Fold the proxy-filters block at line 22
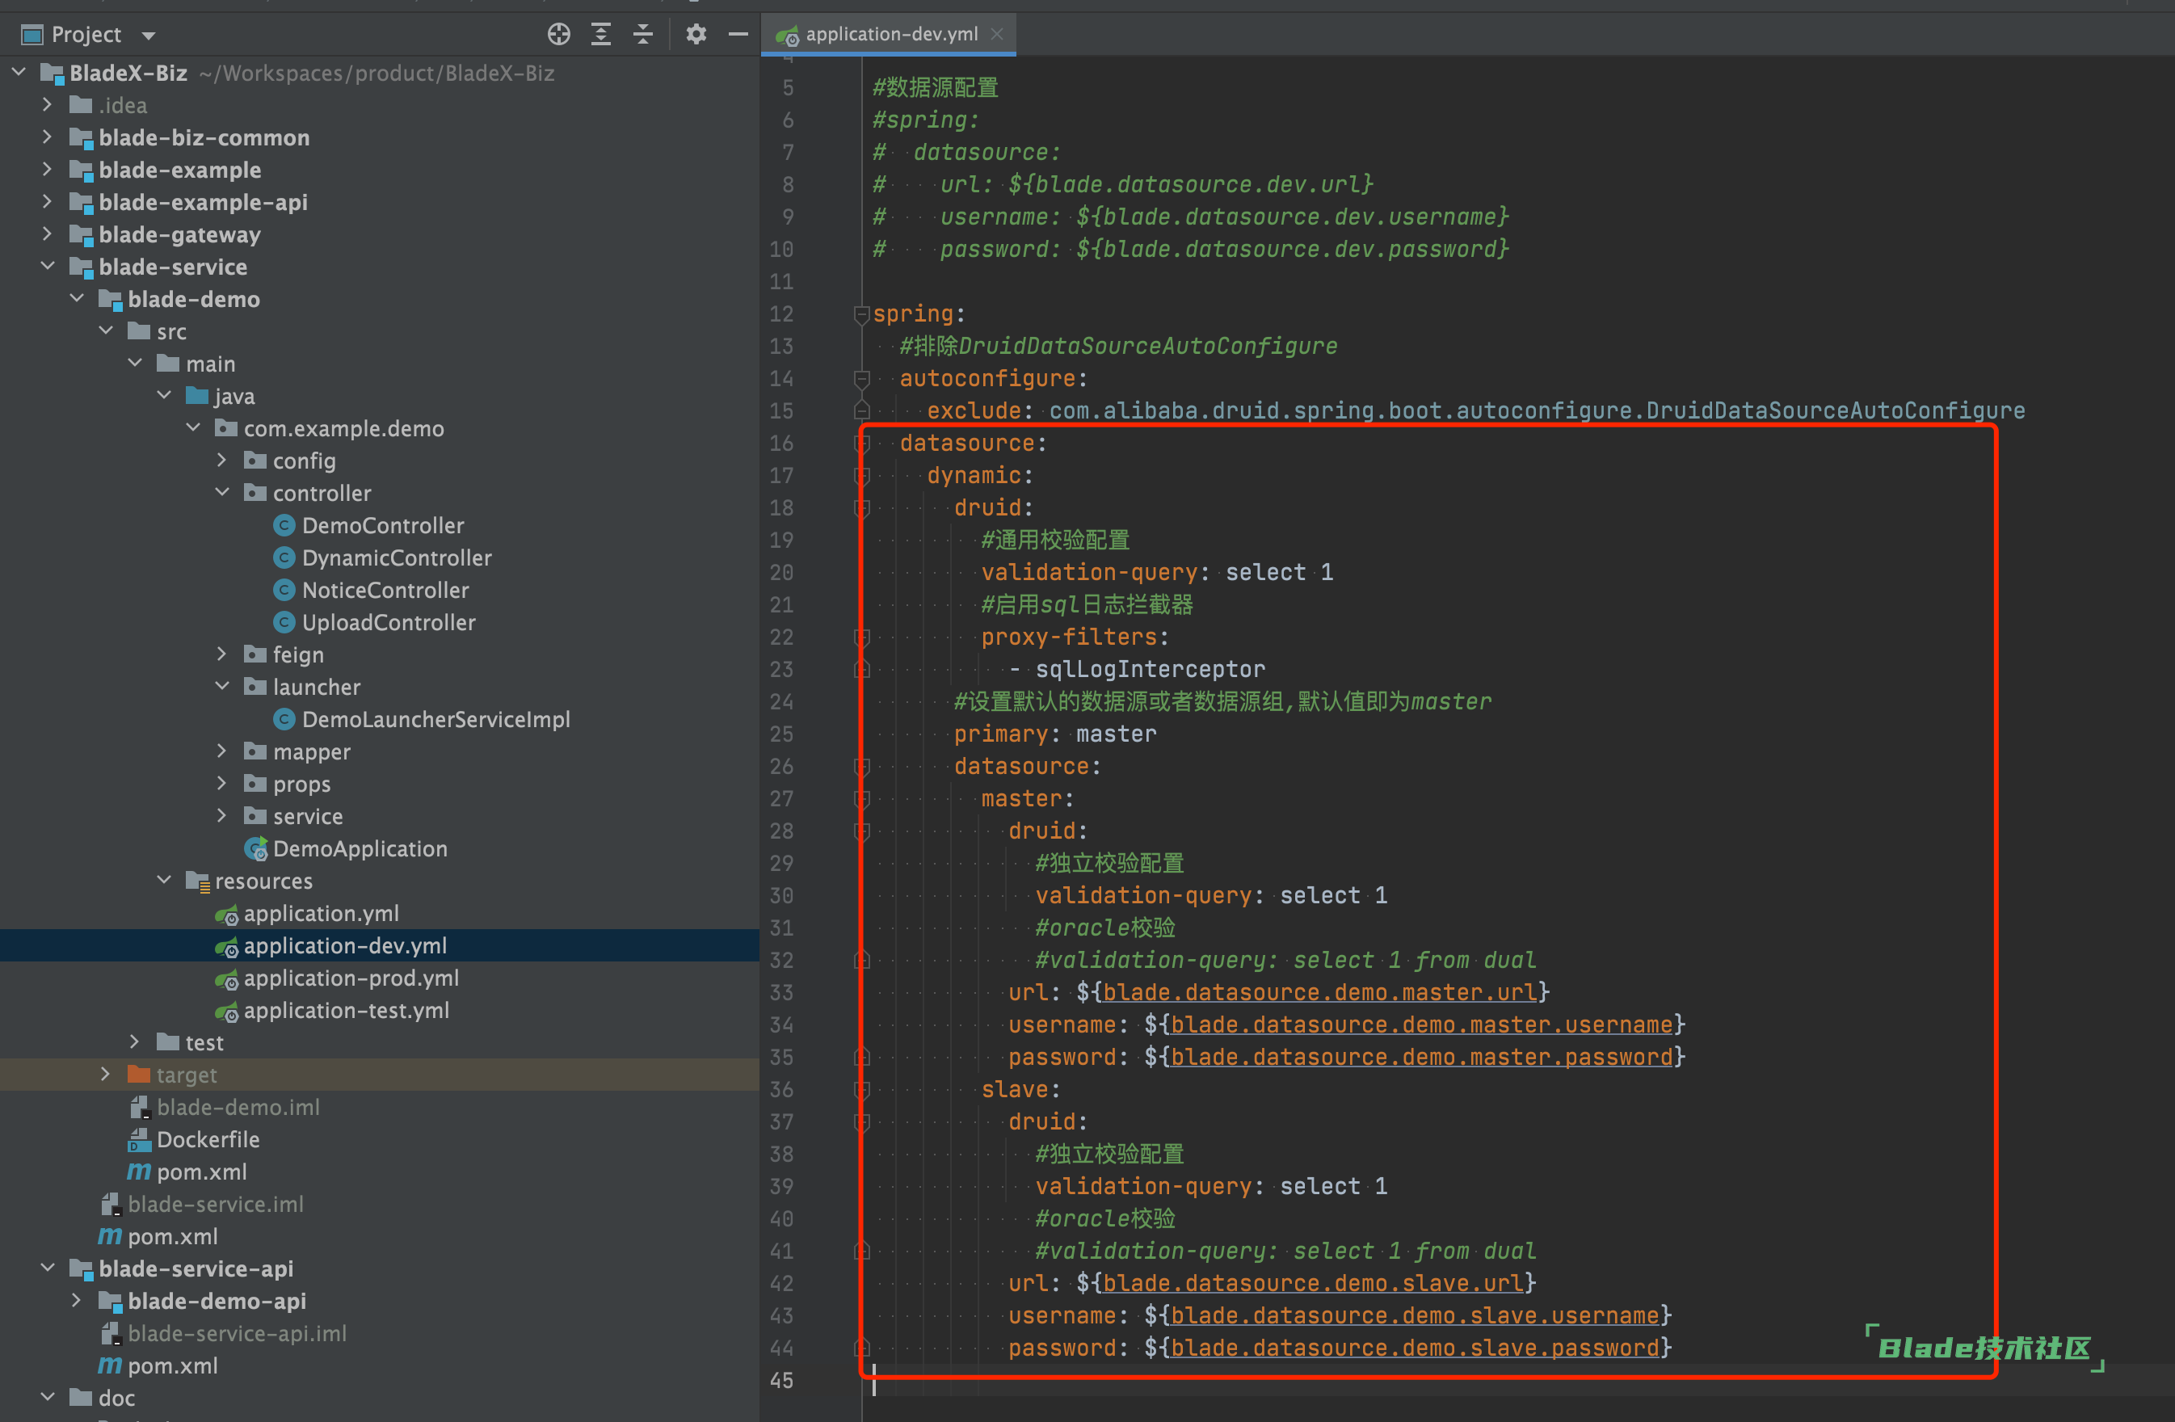The image size is (2175, 1422). tap(860, 637)
